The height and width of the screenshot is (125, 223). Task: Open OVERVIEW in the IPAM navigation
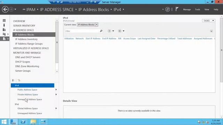click(x=19, y=21)
